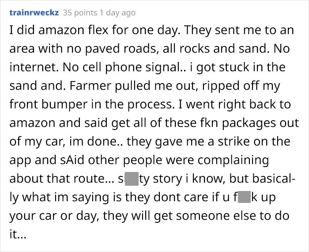This screenshot has height=252, width=309.
Task: Click the gray censor block in 'f__k up'
Action: coord(245,198)
